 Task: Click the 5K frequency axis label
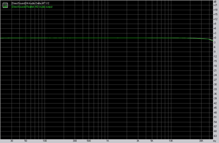coord(152,141)
